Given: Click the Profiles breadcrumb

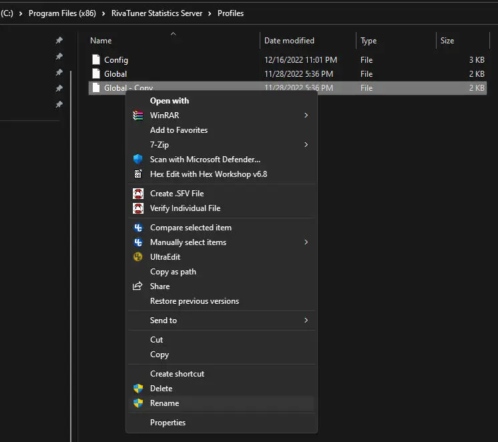Looking at the screenshot, I should pyautogui.click(x=230, y=13).
